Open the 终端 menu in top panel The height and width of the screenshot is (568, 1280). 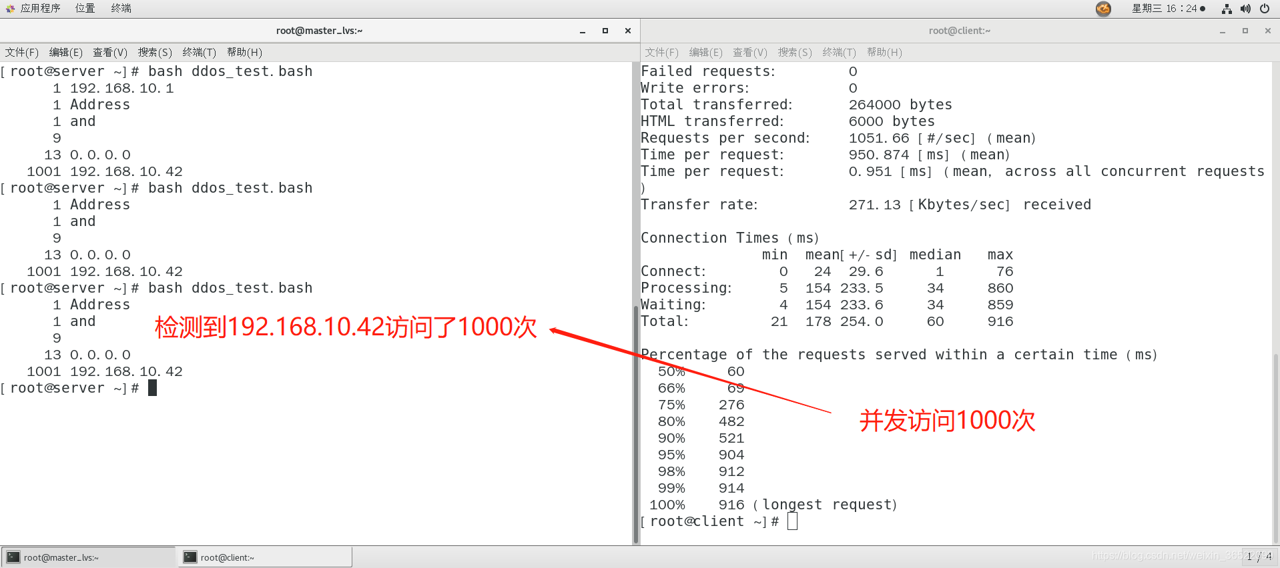[x=121, y=9]
